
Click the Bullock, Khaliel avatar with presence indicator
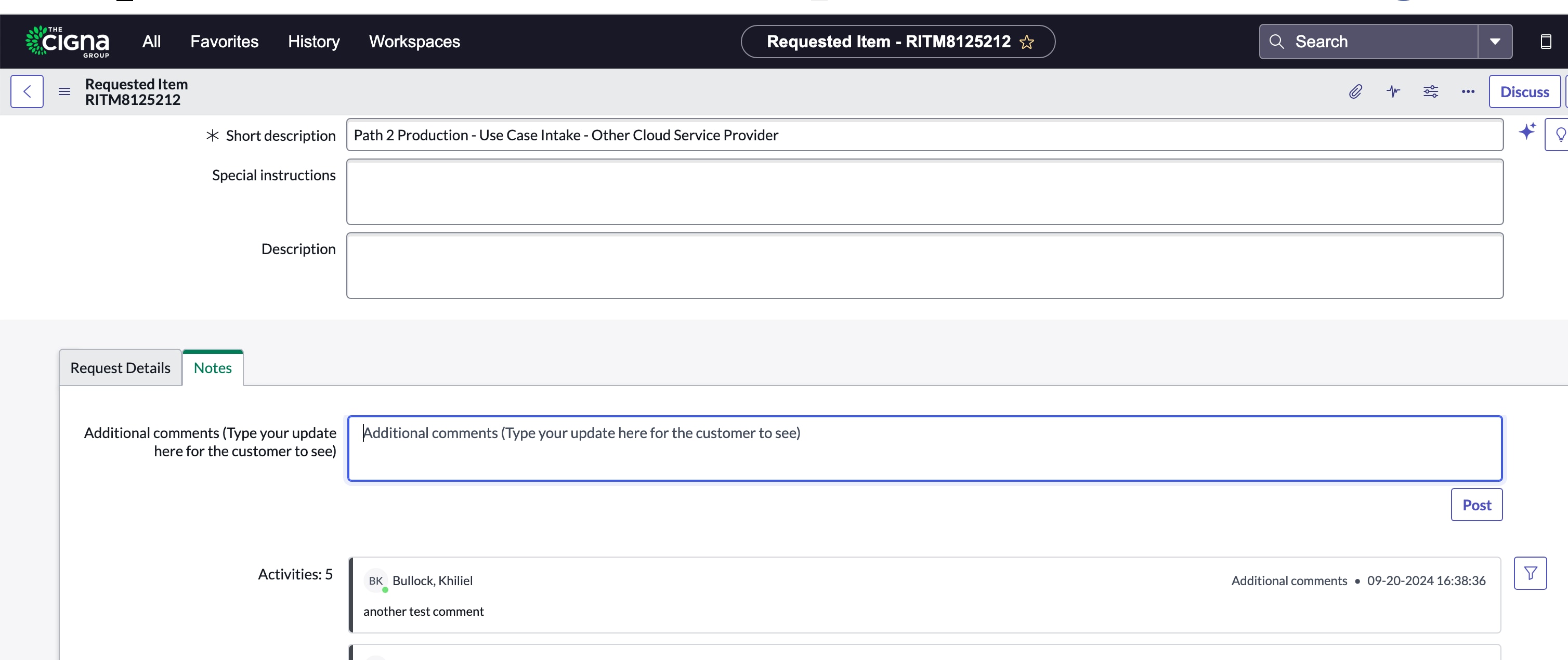point(376,581)
